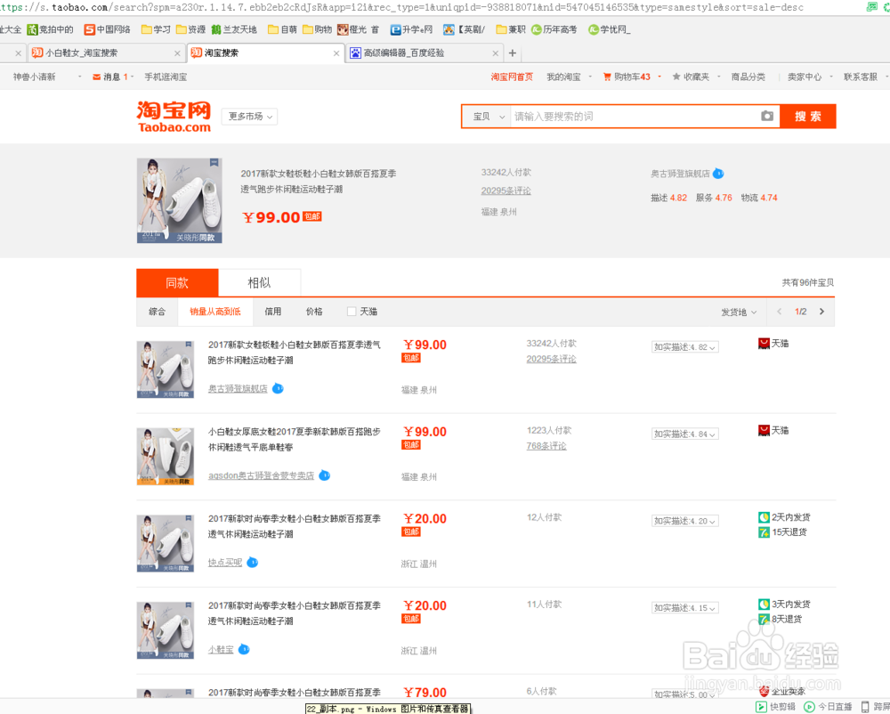Open the 兰友天地 bookmark
Viewport: 890px width, 714px height.
234,29
